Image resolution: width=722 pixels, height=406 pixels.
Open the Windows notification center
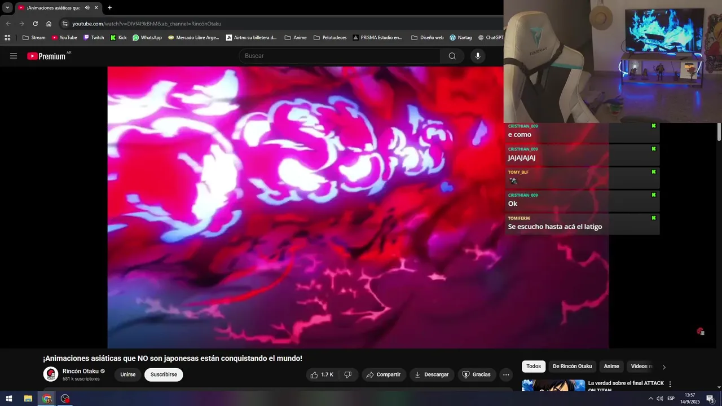pos(710,399)
